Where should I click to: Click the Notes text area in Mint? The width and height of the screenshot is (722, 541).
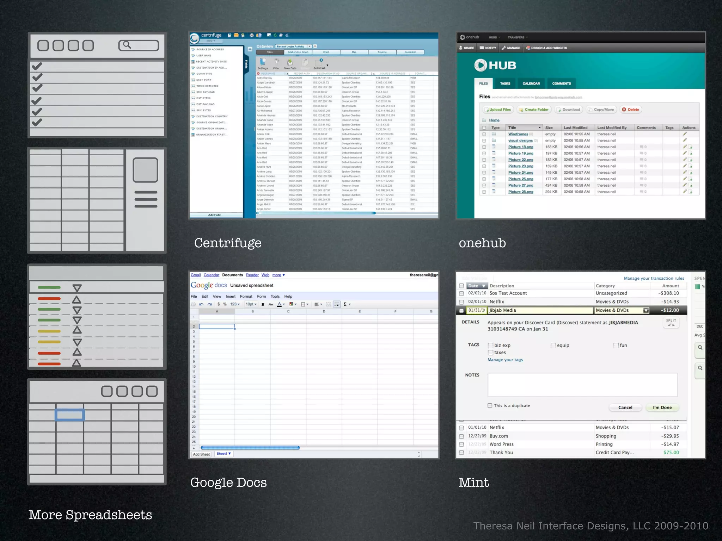click(x=582, y=385)
